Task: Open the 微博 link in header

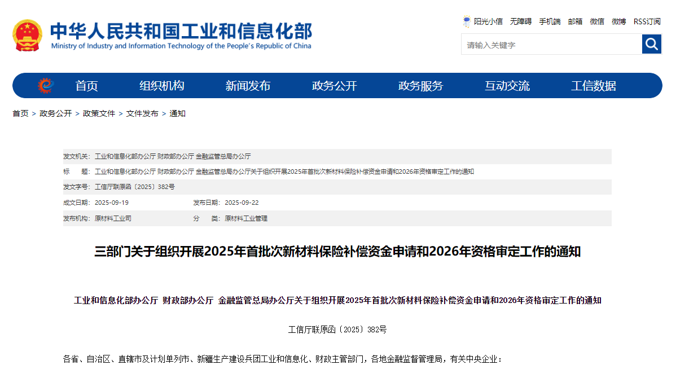Action: click(x=618, y=21)
